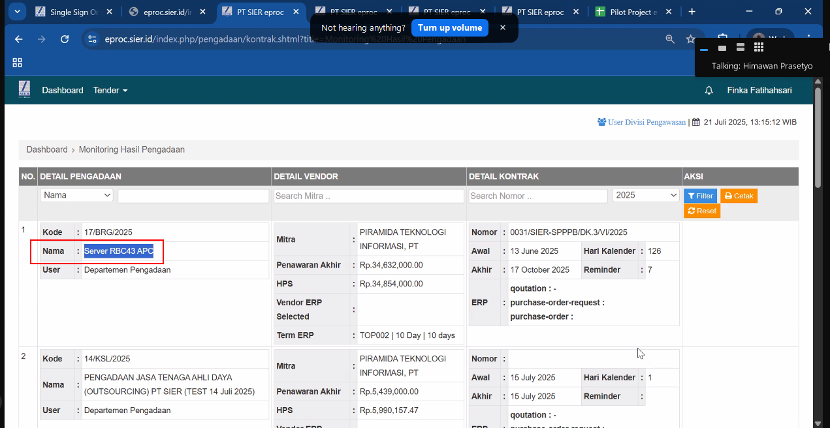Bookmark this page with the star icon

[x=690, y=39]
